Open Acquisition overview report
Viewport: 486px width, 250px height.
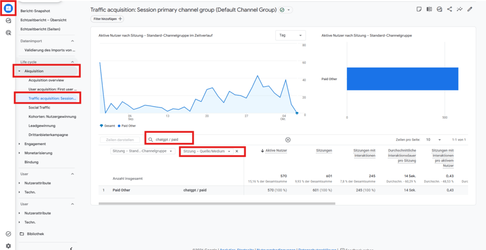(x=46, y=80)
